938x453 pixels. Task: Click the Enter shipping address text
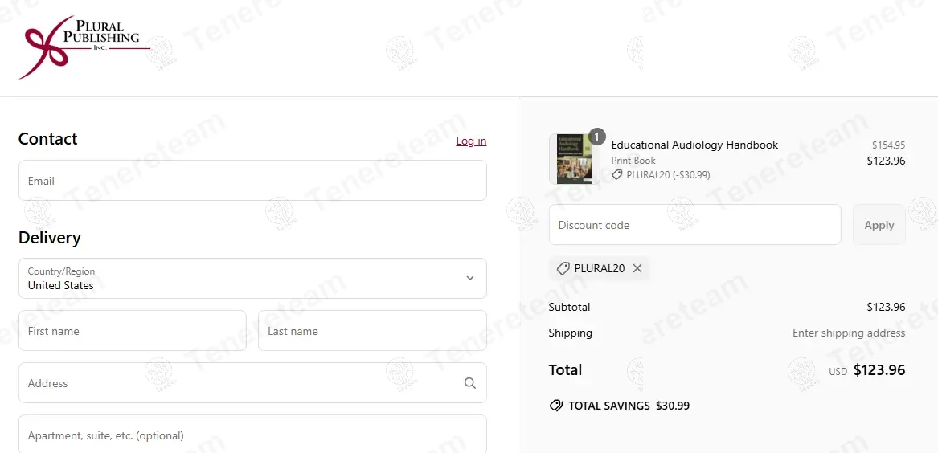849,333
